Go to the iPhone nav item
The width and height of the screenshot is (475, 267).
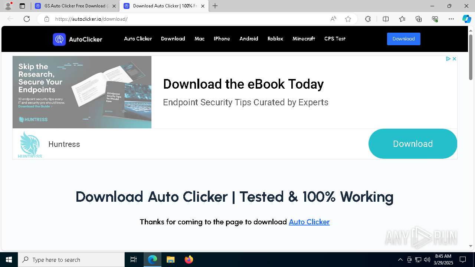click(222, 39)
